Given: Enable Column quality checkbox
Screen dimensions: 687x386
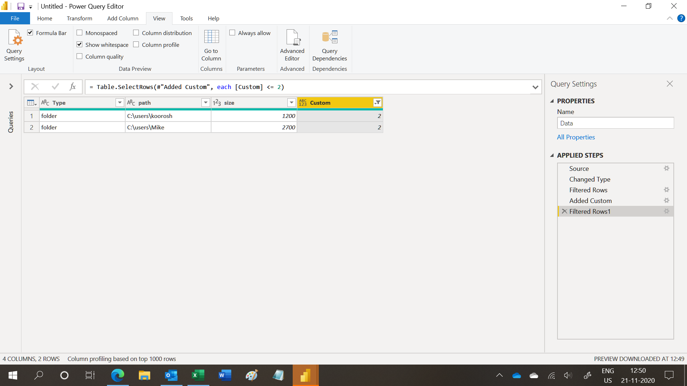Looking at the screenshot, I should [x=79, y=56].
